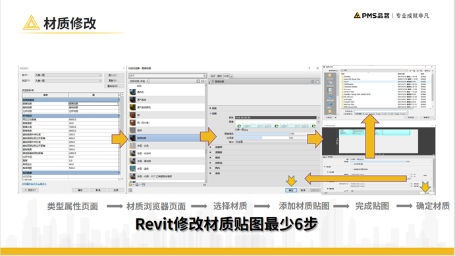Click the 应用 button in type properties
This screenshot has height=256, width=455.
click(116, 190)
